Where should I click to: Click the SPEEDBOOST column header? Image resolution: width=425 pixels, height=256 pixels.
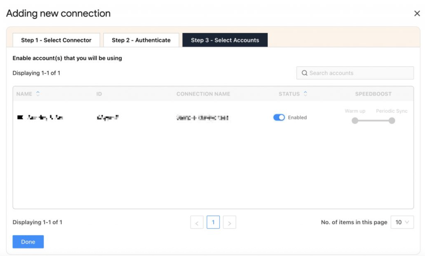point(373,94)
